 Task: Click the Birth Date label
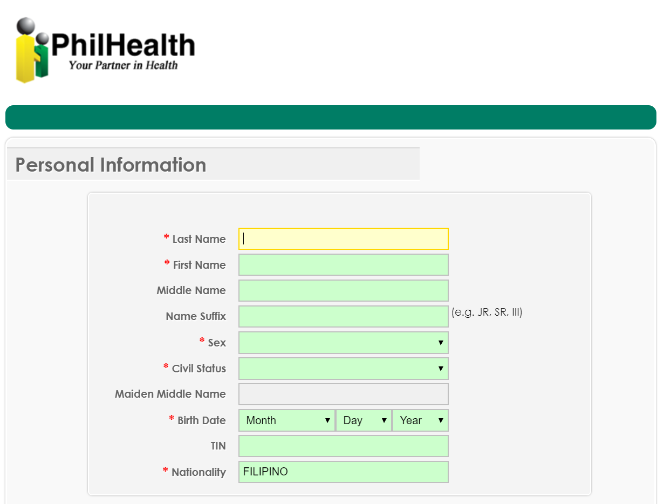[202, 420]
